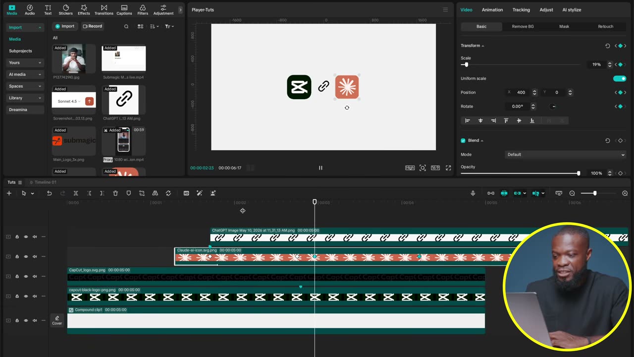
Task: Zoom in the timeline with plus magnifier
Action: point(625,193)
